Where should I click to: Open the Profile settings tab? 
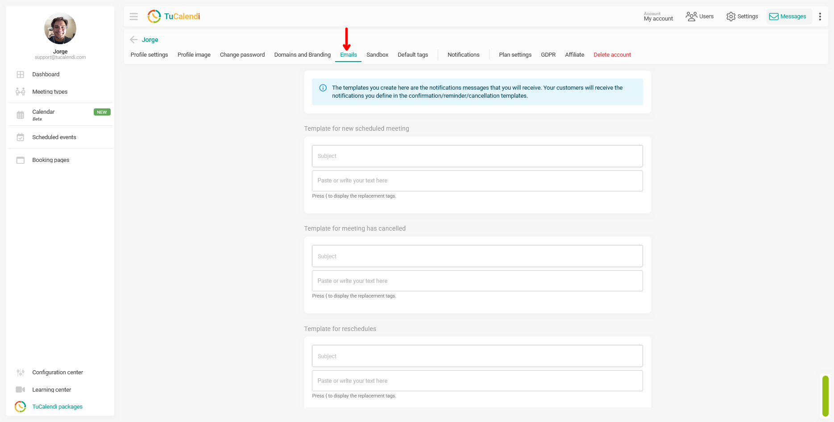click(149, 55)
